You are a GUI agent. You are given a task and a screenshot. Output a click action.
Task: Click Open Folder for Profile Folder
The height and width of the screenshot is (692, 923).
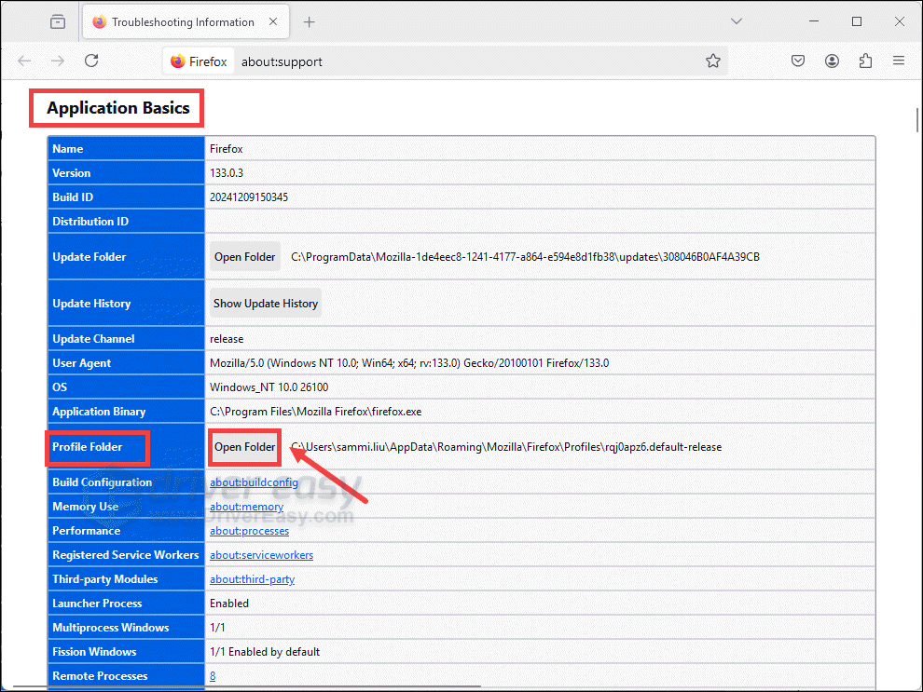[x=245, y=447]
